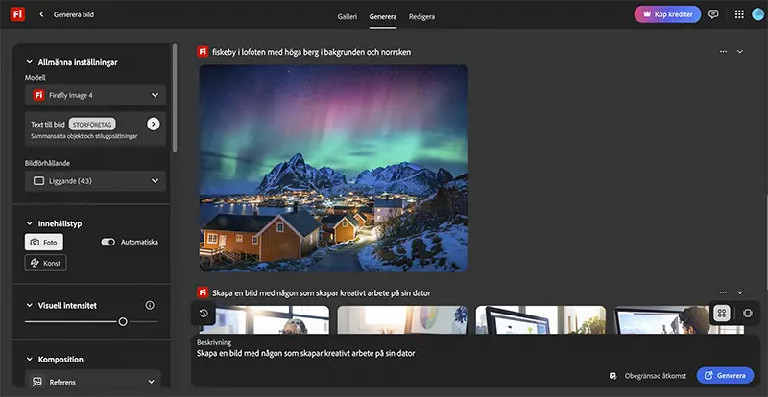
Task: Switch to grid view layout icon
Action: pyautogui.click(x=722, y=314)
